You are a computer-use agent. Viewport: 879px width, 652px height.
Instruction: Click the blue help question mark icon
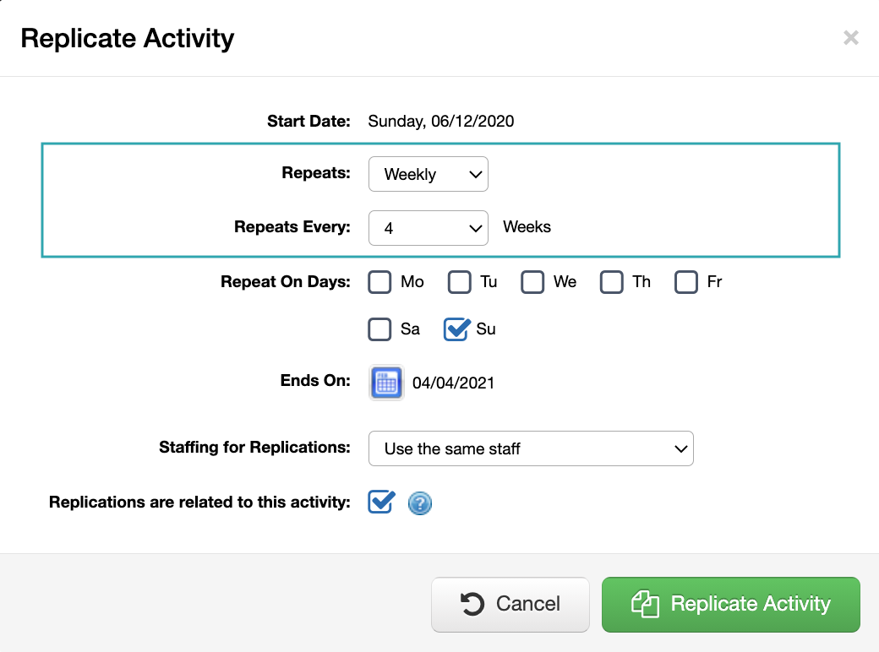420,503
